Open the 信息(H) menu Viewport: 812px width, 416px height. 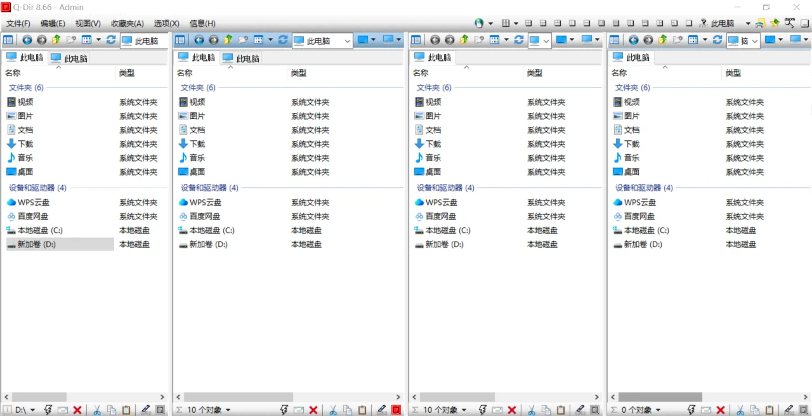tap(202, 23)
